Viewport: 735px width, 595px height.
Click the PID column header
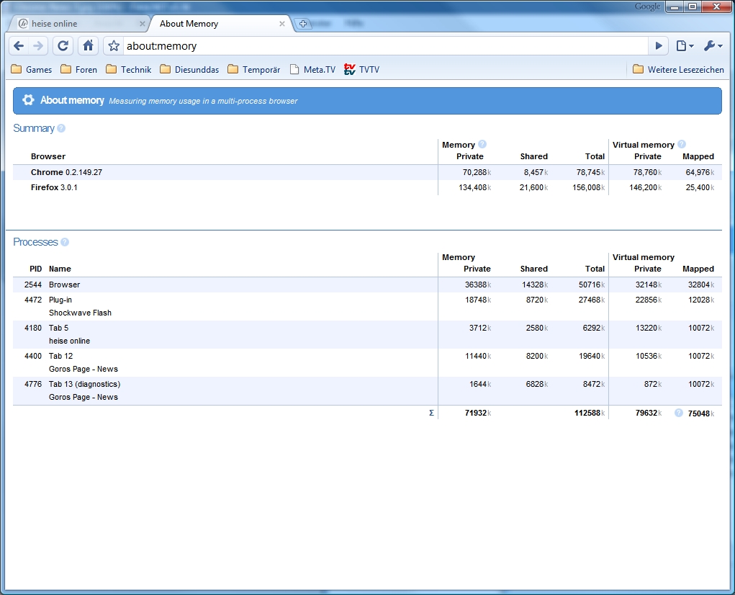(x=35, y=269)
